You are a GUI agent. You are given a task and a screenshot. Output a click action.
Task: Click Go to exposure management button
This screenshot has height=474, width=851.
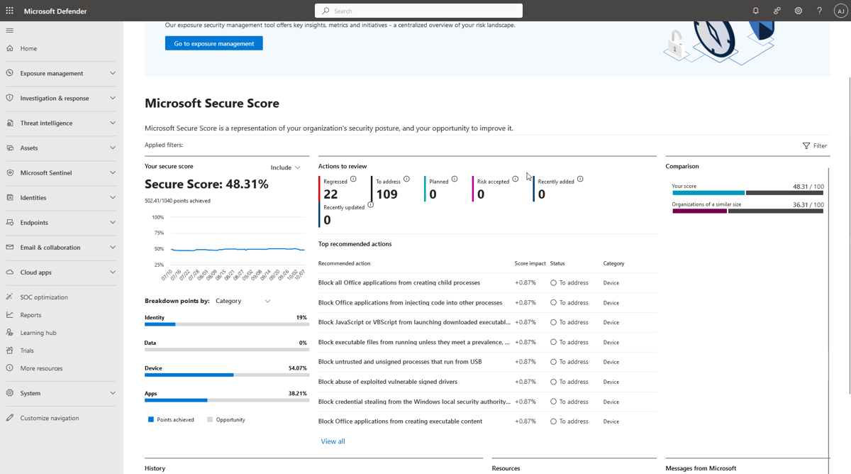(x=213, y=43)
